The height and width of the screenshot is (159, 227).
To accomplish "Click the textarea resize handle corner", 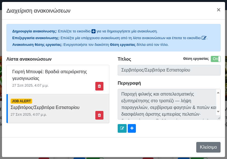I will click(219, 118).
